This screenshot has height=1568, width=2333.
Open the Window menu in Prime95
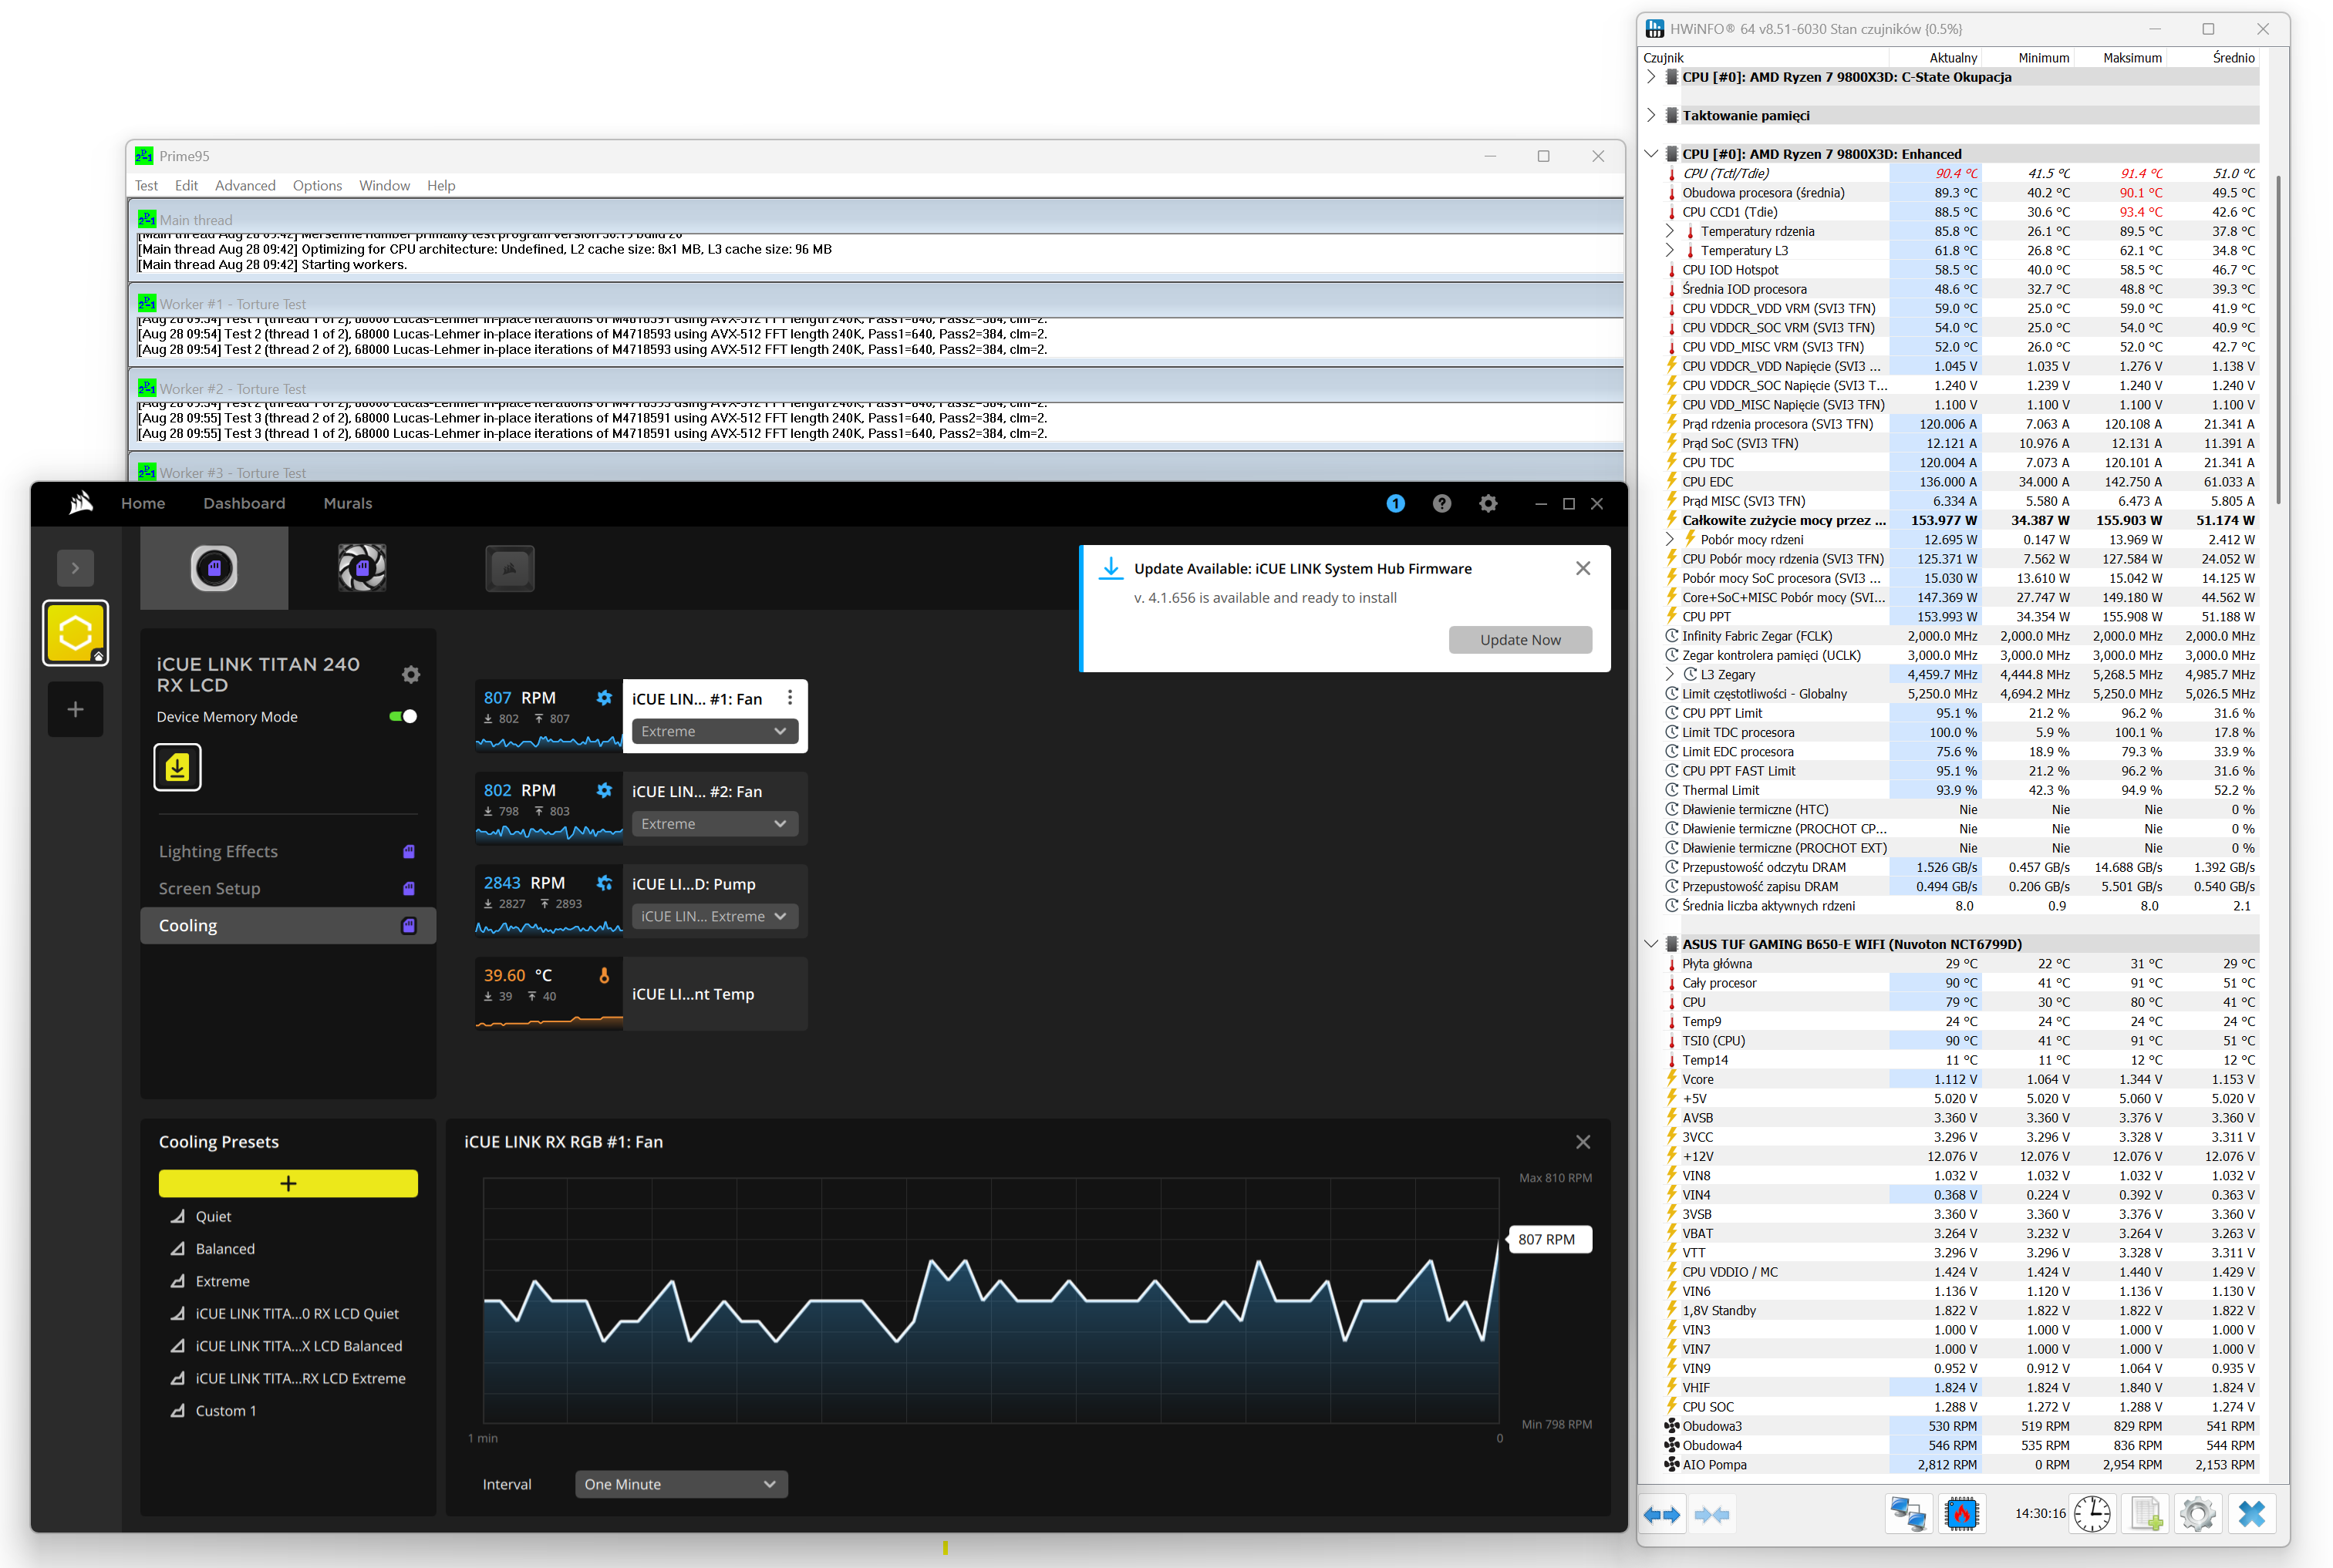coord(385,185)
